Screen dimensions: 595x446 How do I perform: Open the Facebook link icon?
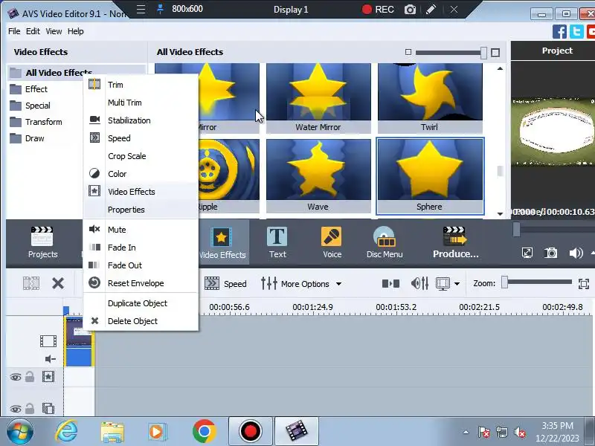point(559,31)
